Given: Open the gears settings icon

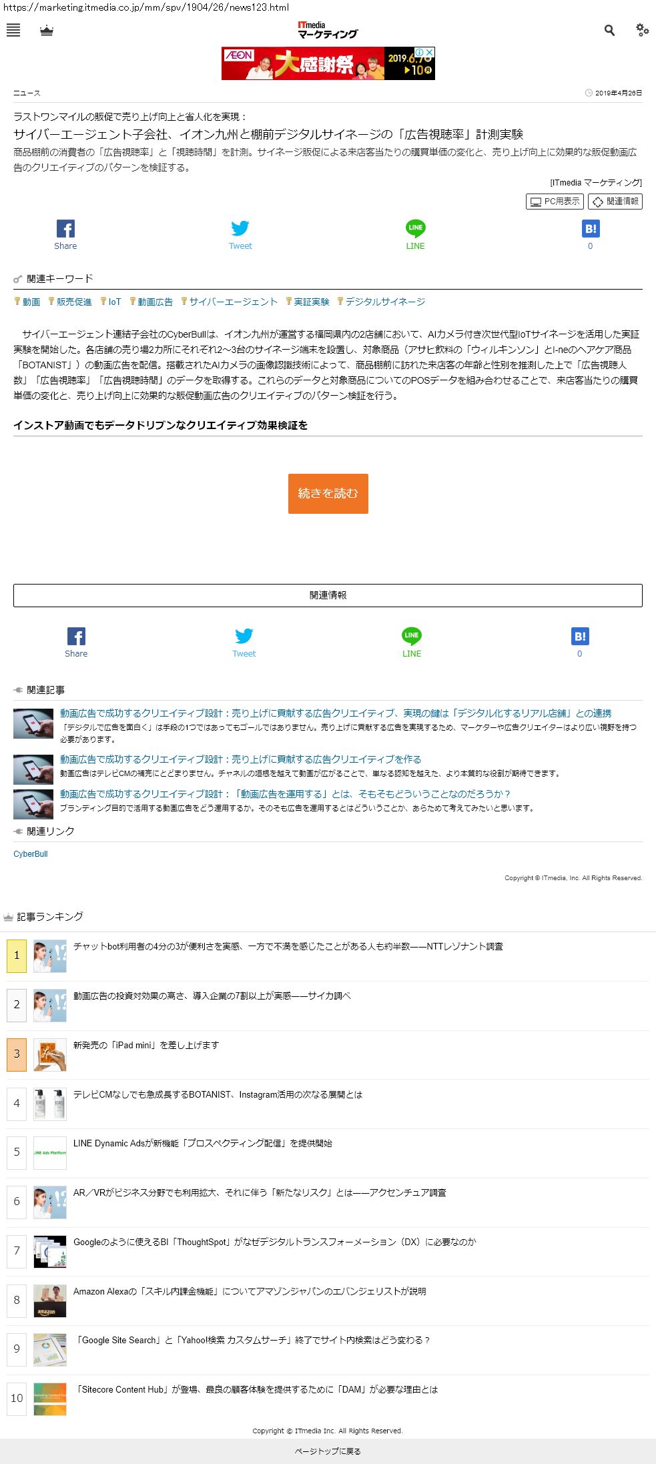Looking at the screenshot, I should pyautogui.click(x=643, y=30).
